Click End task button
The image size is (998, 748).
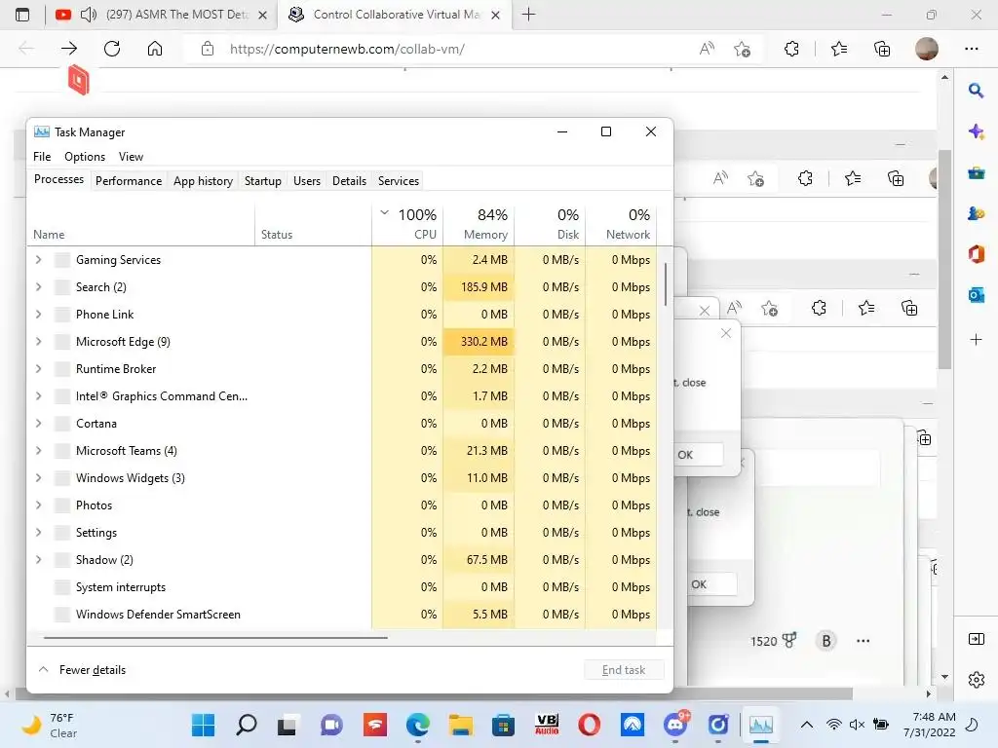pos(624,670)
